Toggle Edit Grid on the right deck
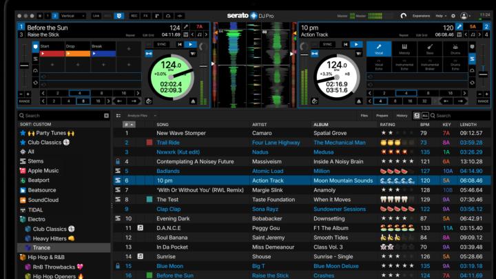This screenshot has height=279, width=496. coord(422,35)
